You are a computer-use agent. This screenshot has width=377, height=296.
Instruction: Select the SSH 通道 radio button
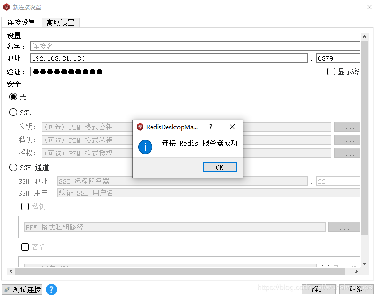[x=13, y=167]
